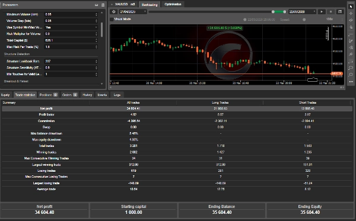Open backtesting settings gear icon
Screen dimensions: 356x221
pos(114,12)
